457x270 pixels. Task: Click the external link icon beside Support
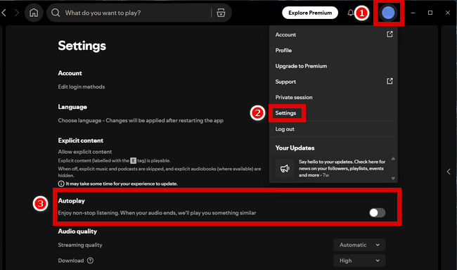(390, 82)
